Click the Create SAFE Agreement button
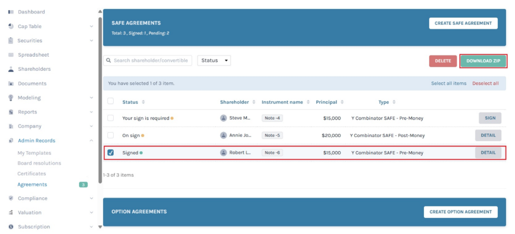 click(463, 23)
